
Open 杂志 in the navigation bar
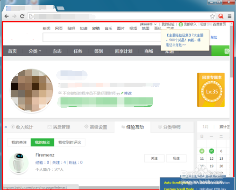57,51
